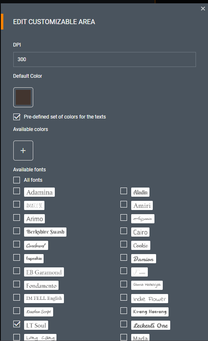Select the Leckerli One font preview

tap(151, 325)
